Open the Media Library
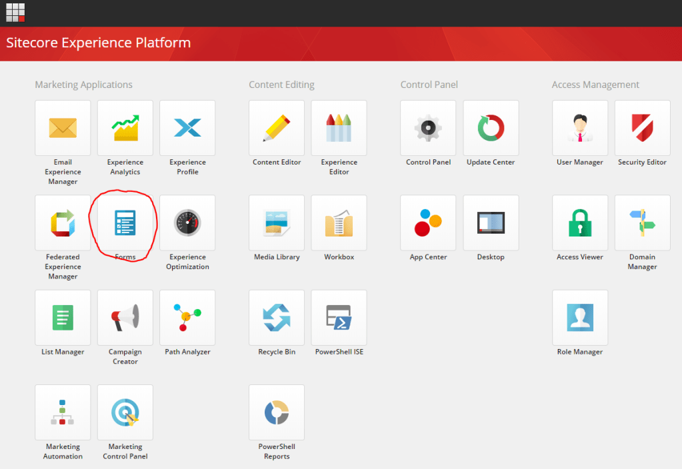Viewport: 682px width, 469px height. pos(277,223)
